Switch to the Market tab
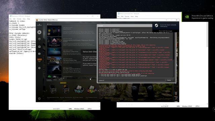This screenshot has height=121, width=215. click(60, 80)
